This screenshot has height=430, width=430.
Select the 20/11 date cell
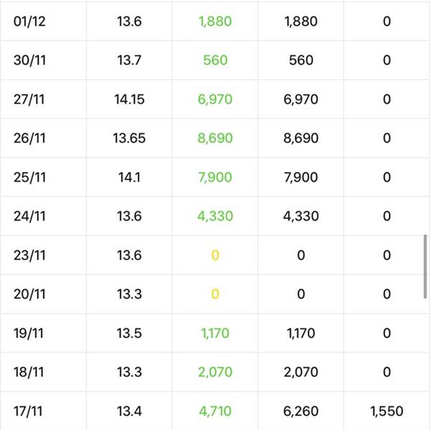click(x=29, y=295)
